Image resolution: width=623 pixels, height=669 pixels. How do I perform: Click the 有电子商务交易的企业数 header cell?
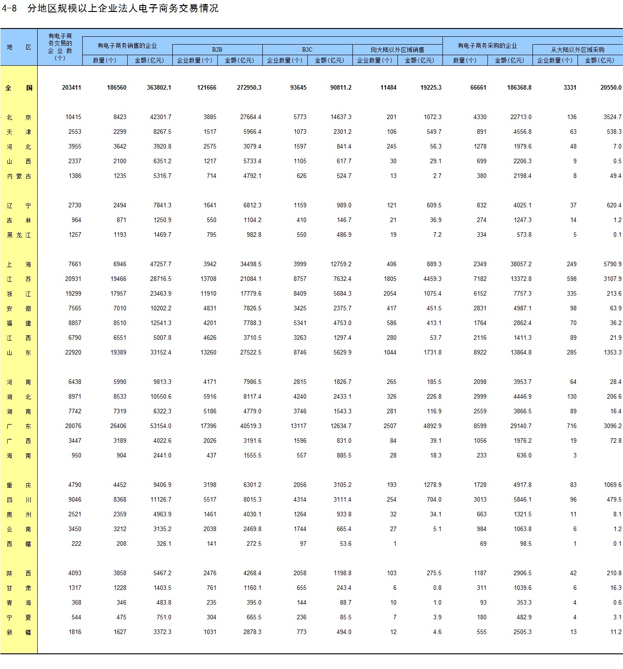tap(60, 47)
